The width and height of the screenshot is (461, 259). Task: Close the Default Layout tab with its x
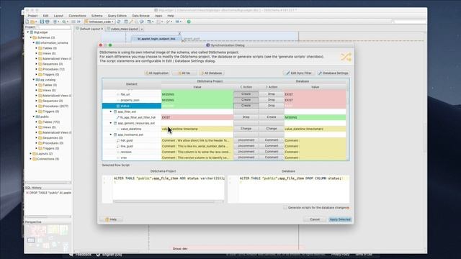point(102,29)
